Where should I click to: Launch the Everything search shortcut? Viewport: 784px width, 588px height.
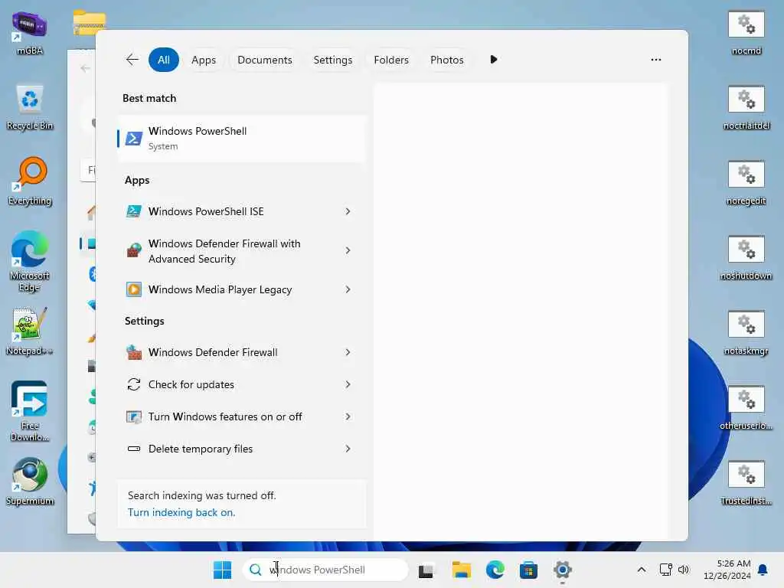pos(30,182)
